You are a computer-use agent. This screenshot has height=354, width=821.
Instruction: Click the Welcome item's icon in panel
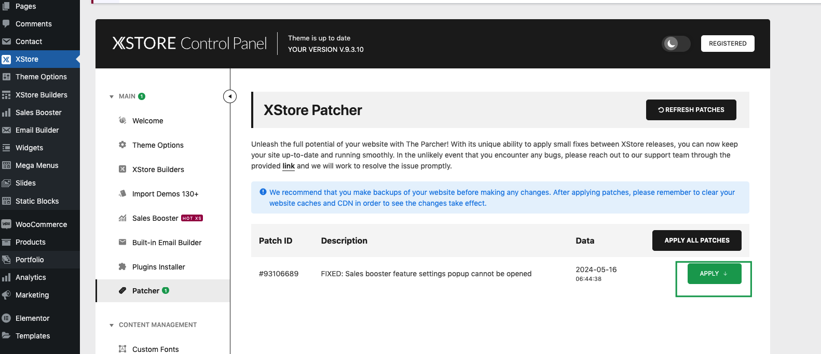[122, 120]
